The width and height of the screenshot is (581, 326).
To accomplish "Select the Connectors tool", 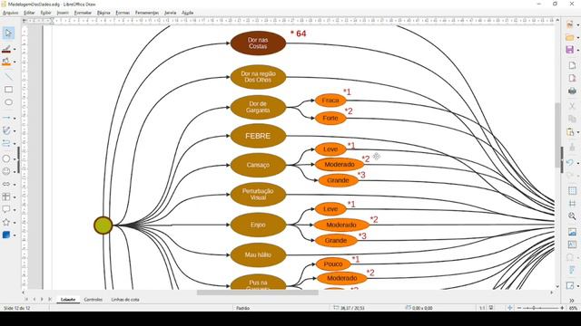I will click(6, 143).
